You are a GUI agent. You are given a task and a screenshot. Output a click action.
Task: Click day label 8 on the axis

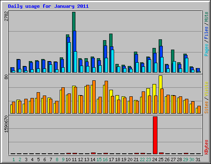(x=57, y=159)
